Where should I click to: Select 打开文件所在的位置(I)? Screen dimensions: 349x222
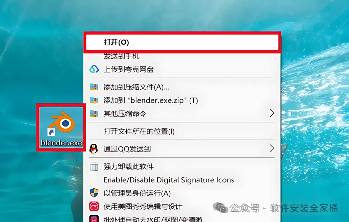[182, 131]
